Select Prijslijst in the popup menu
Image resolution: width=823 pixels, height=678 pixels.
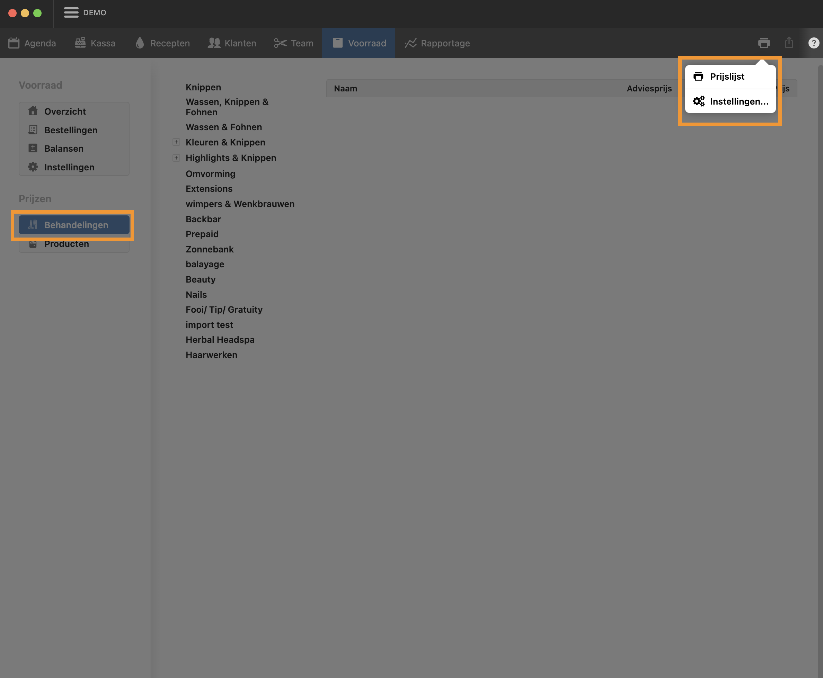(x=727, y=77)
